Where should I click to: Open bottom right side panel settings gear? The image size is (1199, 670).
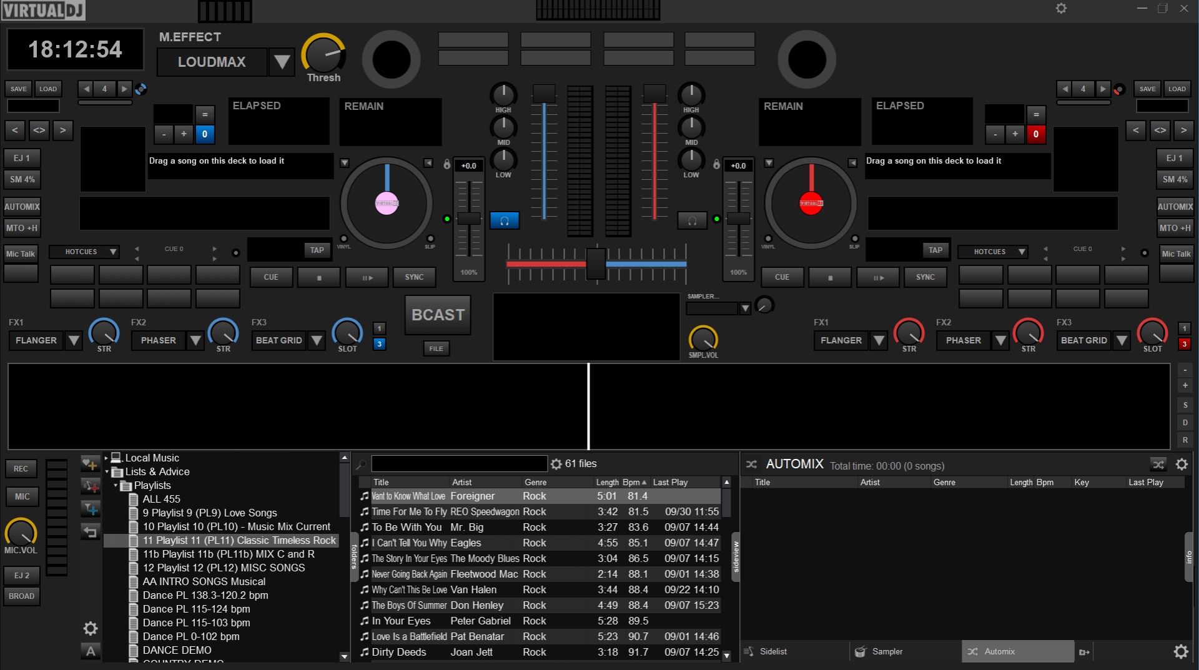point(1181,651)
